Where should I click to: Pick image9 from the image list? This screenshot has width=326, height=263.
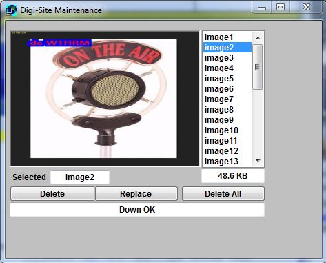(227, 120)
